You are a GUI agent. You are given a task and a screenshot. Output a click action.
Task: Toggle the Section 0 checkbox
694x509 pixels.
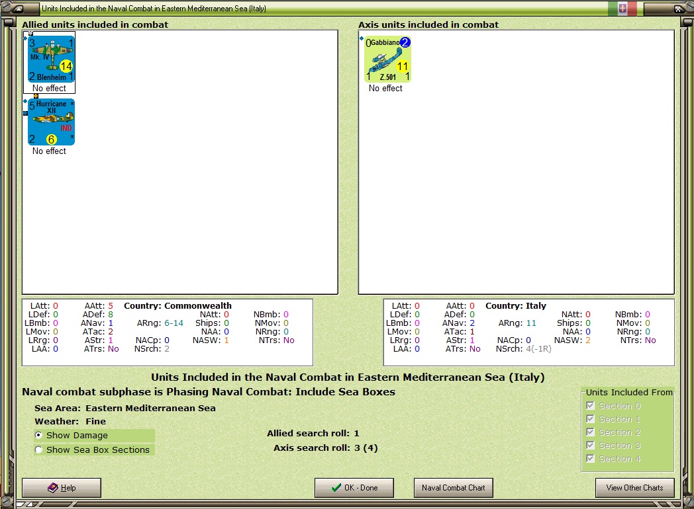590,406
